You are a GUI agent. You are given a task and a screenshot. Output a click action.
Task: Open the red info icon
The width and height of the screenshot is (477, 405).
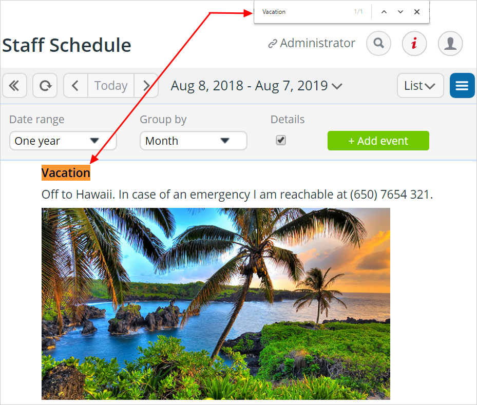click(x=414, y=43)
